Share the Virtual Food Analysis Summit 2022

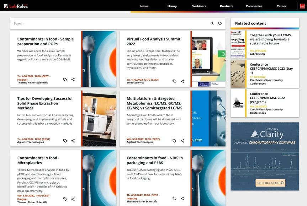[182, 81]
